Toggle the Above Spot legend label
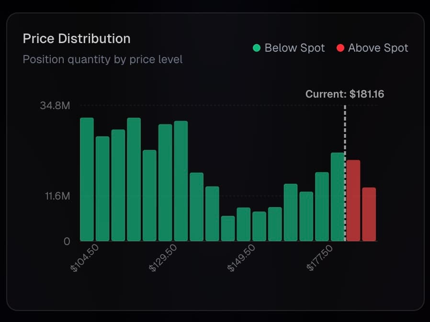 (378, 48)
